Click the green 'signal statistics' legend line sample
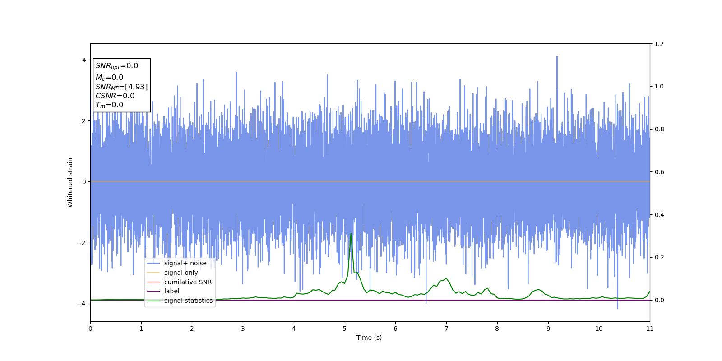 pyautogui.click(x=153, y=301)
